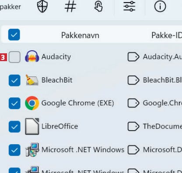Image resolution: width=182 pixels, height=173 pixels.
Task: Sort by the Pakkenavn column header
Action: 80,35
